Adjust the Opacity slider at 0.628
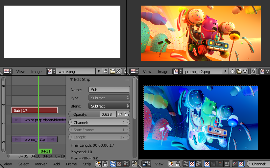This screenshot has height=168, width=270. [92, 114]
